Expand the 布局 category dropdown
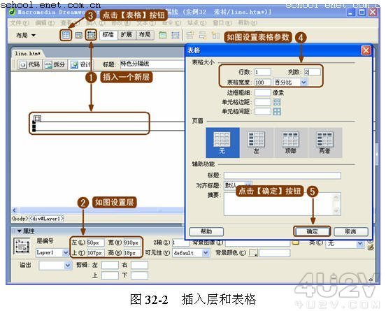This screenshot has height=311, width=386. point(26,36)
